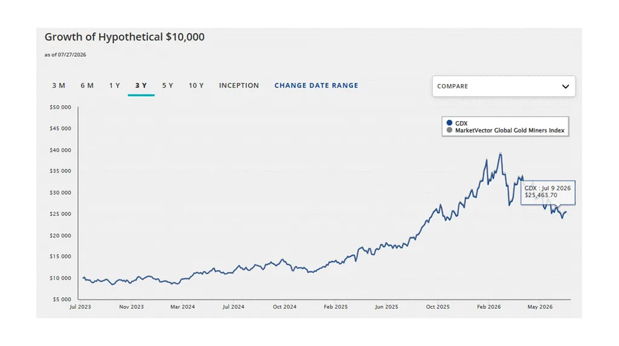Click the Mar 2024 x-axis label
This screenshot has width=619, height=346.
click(183, 307)
